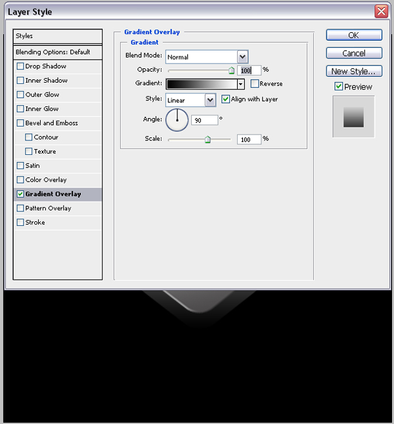Select the Color Overlay label
The width and height of the screenshot is (394, 424).
(x=46, y=180)
